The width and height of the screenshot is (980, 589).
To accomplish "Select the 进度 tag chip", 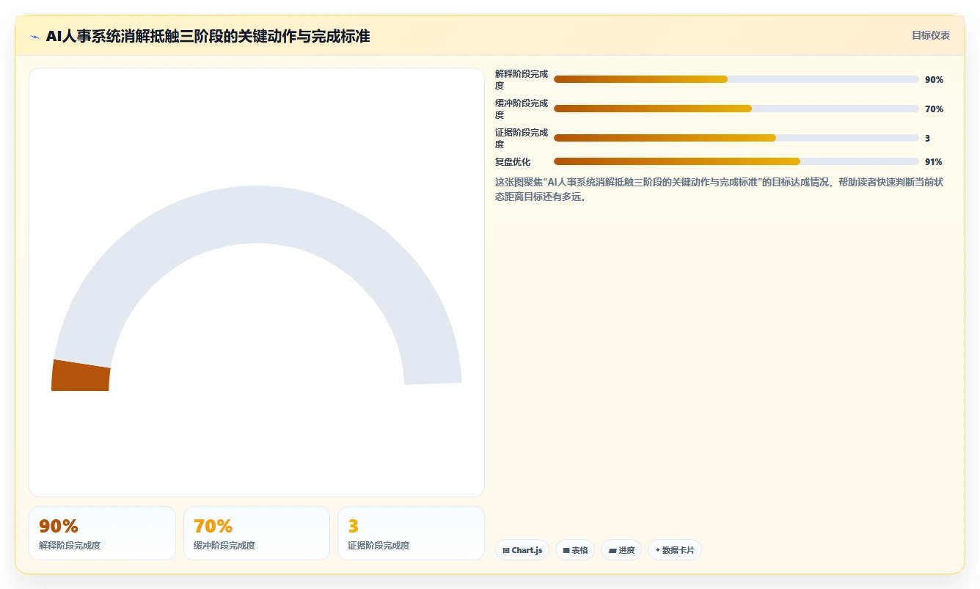I will [x=621, y=550].
